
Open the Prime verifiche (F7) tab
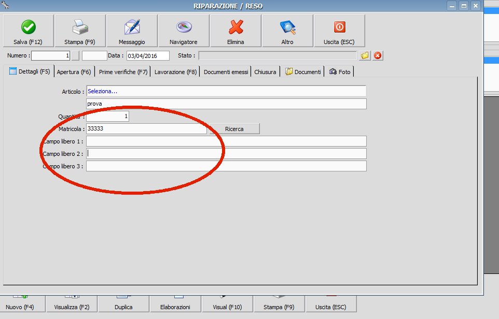pyautogui.click(x=123, y=72)
